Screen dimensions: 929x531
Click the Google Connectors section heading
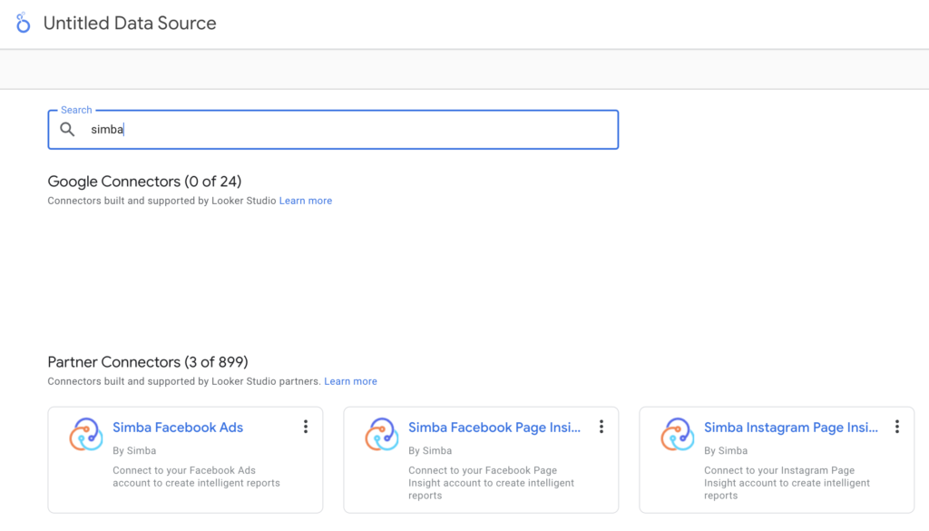tap(144, 182)
